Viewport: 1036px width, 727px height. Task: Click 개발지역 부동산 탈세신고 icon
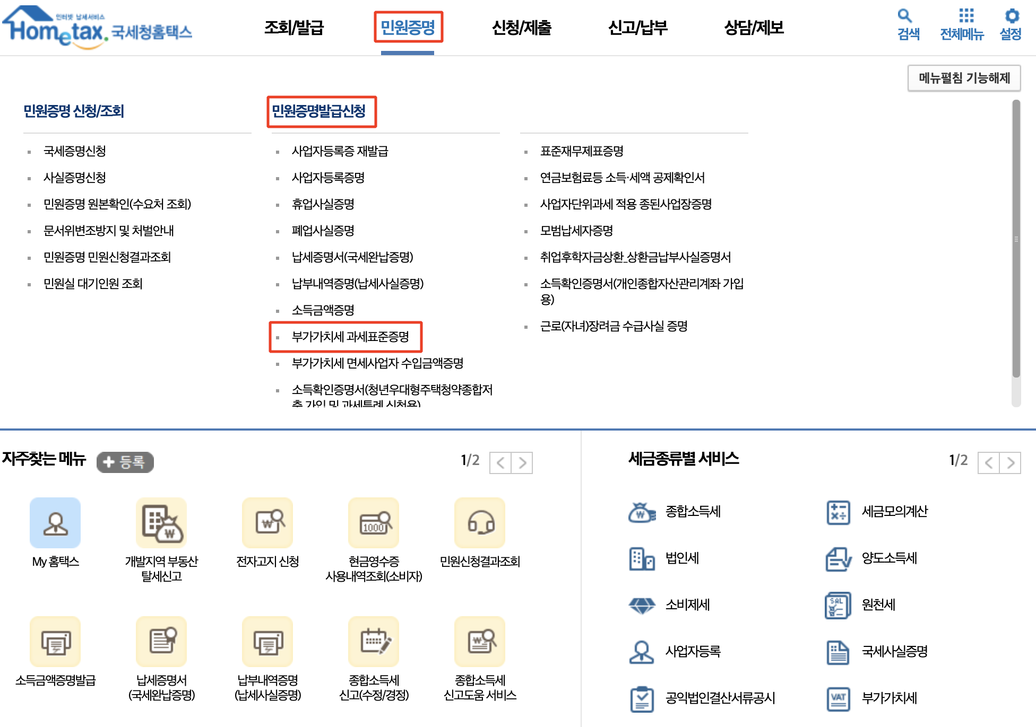point(161,523)
